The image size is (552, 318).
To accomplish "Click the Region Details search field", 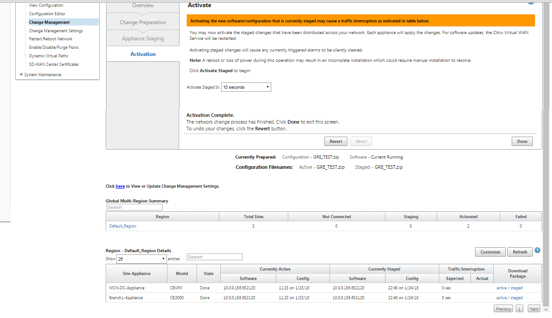I will pos(214,257).
